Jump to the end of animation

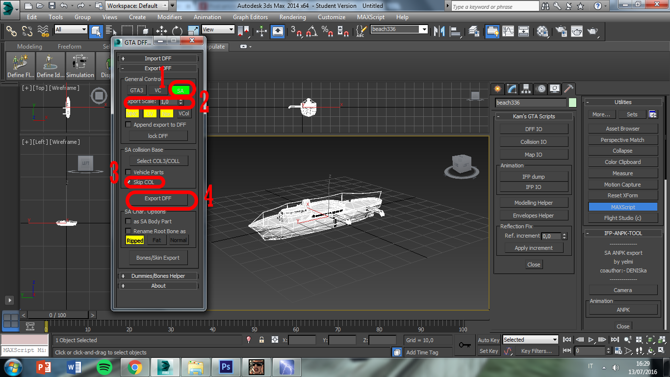[x=615, y=339]
